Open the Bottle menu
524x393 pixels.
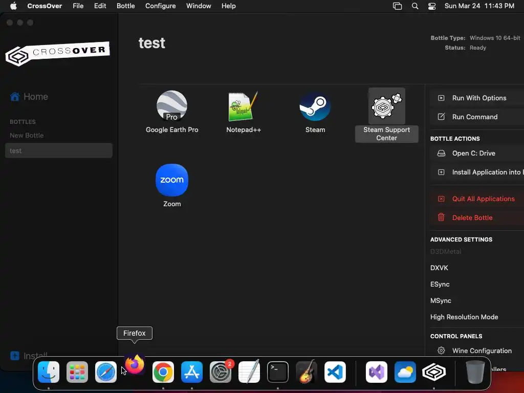coord(126,6)
